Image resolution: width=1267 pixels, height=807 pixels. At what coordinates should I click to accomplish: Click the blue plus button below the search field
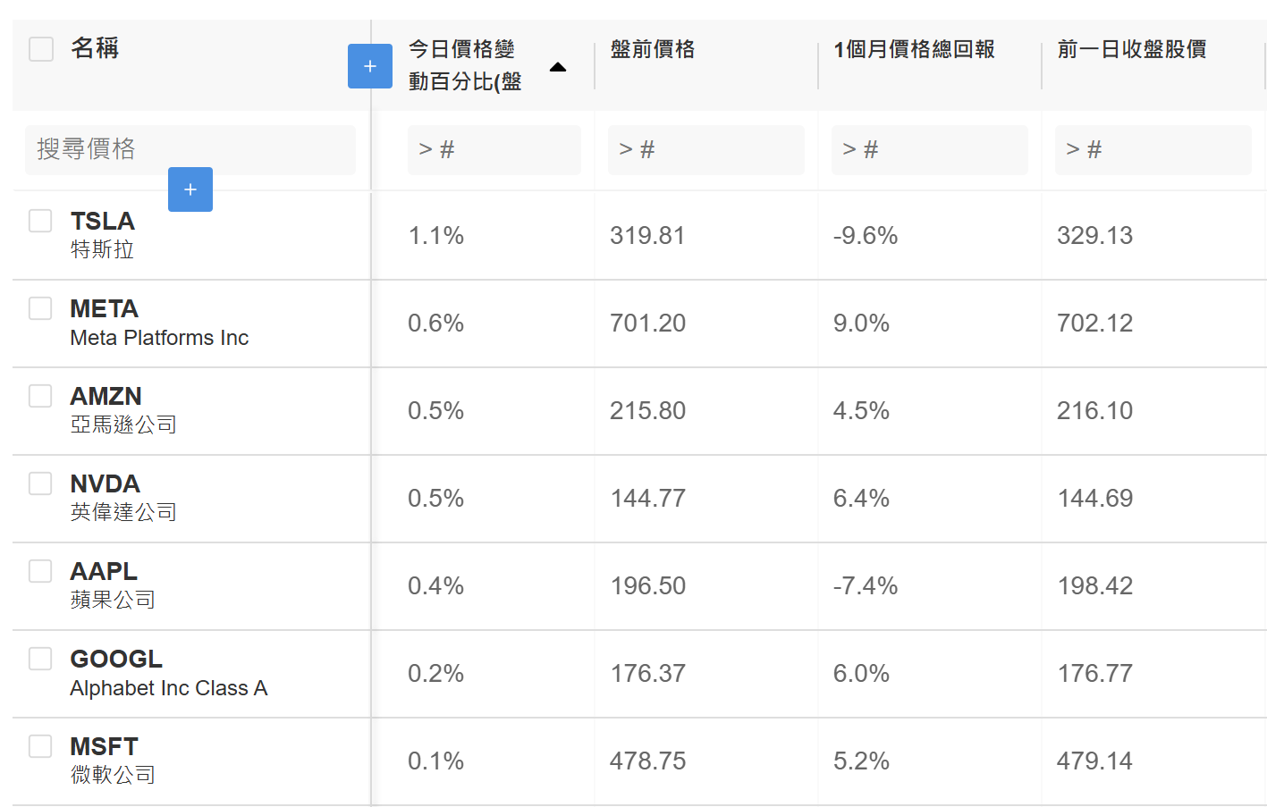tap(190, 189)
